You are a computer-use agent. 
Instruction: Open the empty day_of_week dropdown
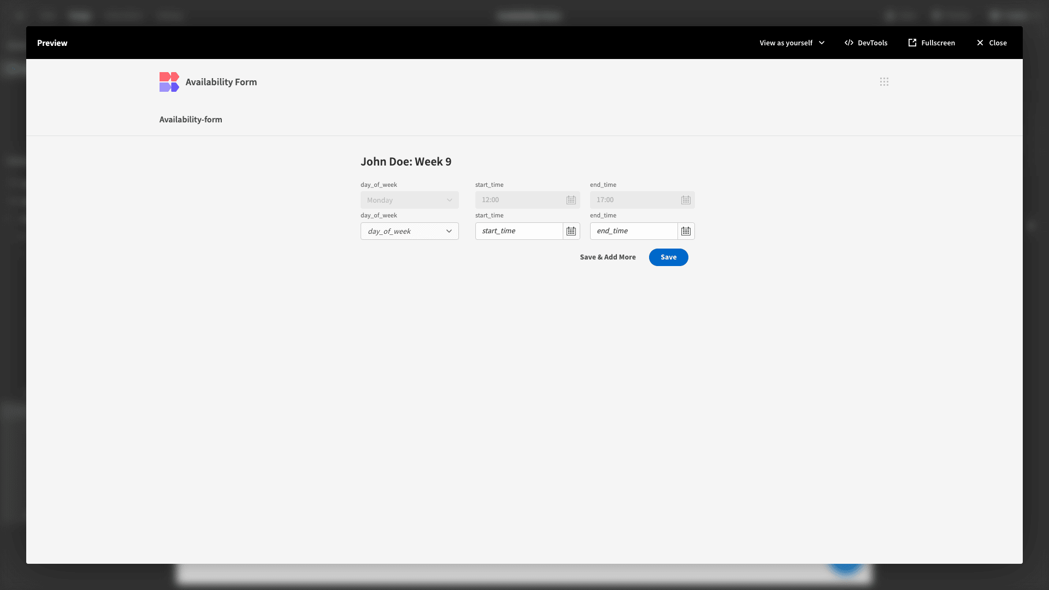410,231
